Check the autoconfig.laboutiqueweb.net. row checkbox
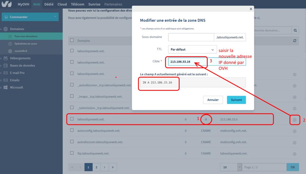The width and height of the screenshot is (306, 174). pos(72,130)
